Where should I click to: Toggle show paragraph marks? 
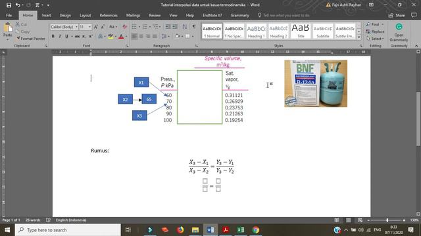[x=194, y=26]
